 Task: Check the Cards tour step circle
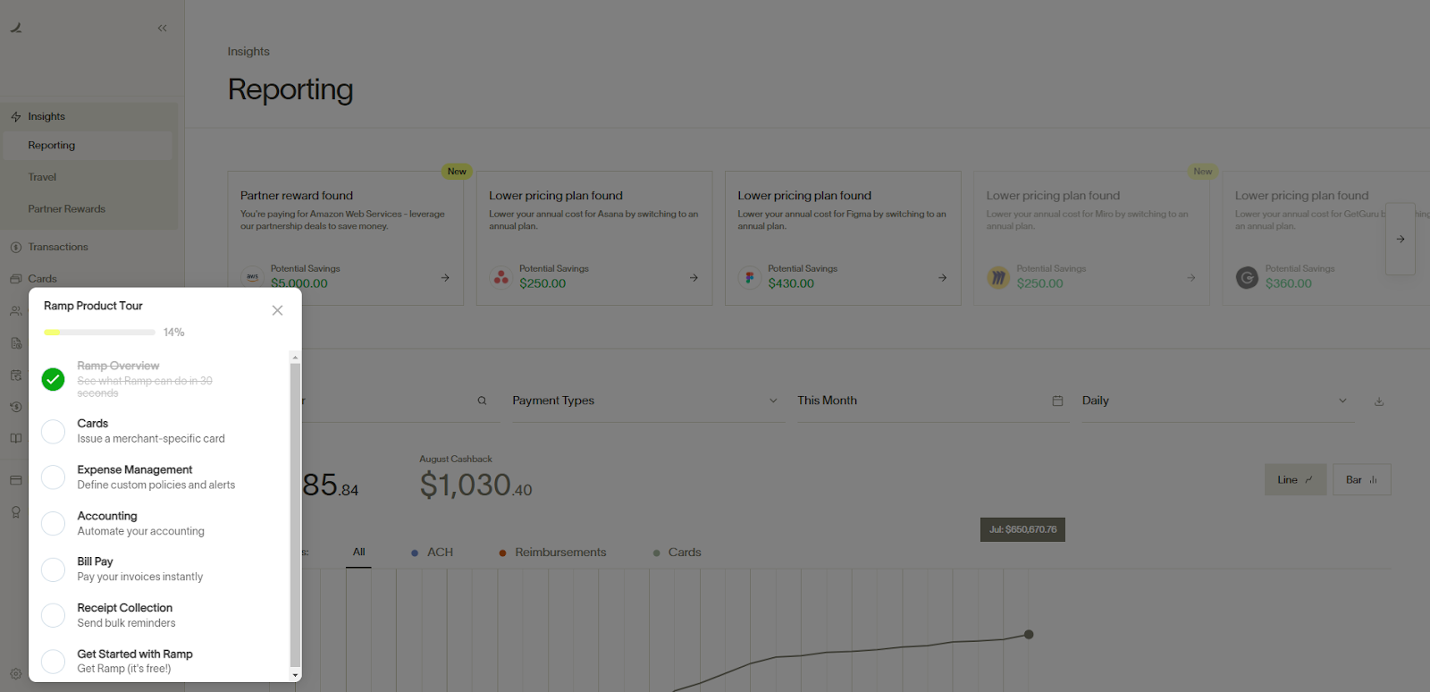(x=54, y=431)
